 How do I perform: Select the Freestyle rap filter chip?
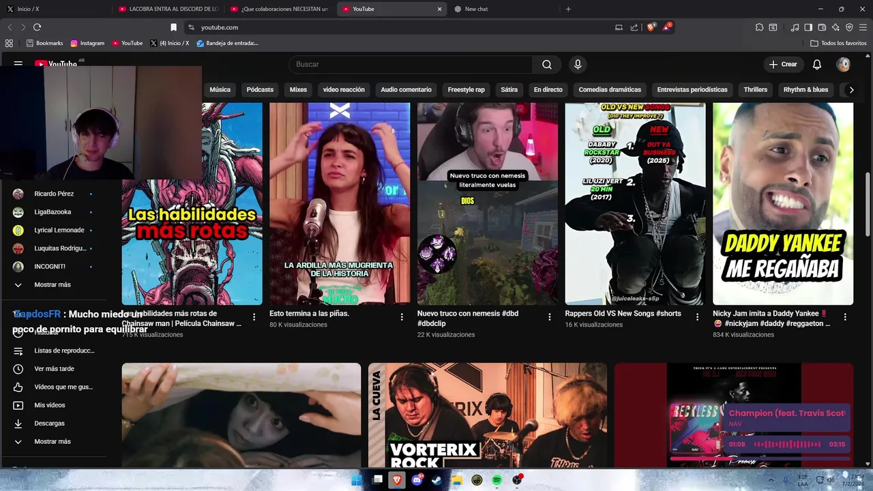(x=466, y=89)
